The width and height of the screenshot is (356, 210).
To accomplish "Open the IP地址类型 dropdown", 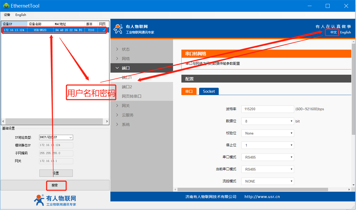I will (56, 137).
